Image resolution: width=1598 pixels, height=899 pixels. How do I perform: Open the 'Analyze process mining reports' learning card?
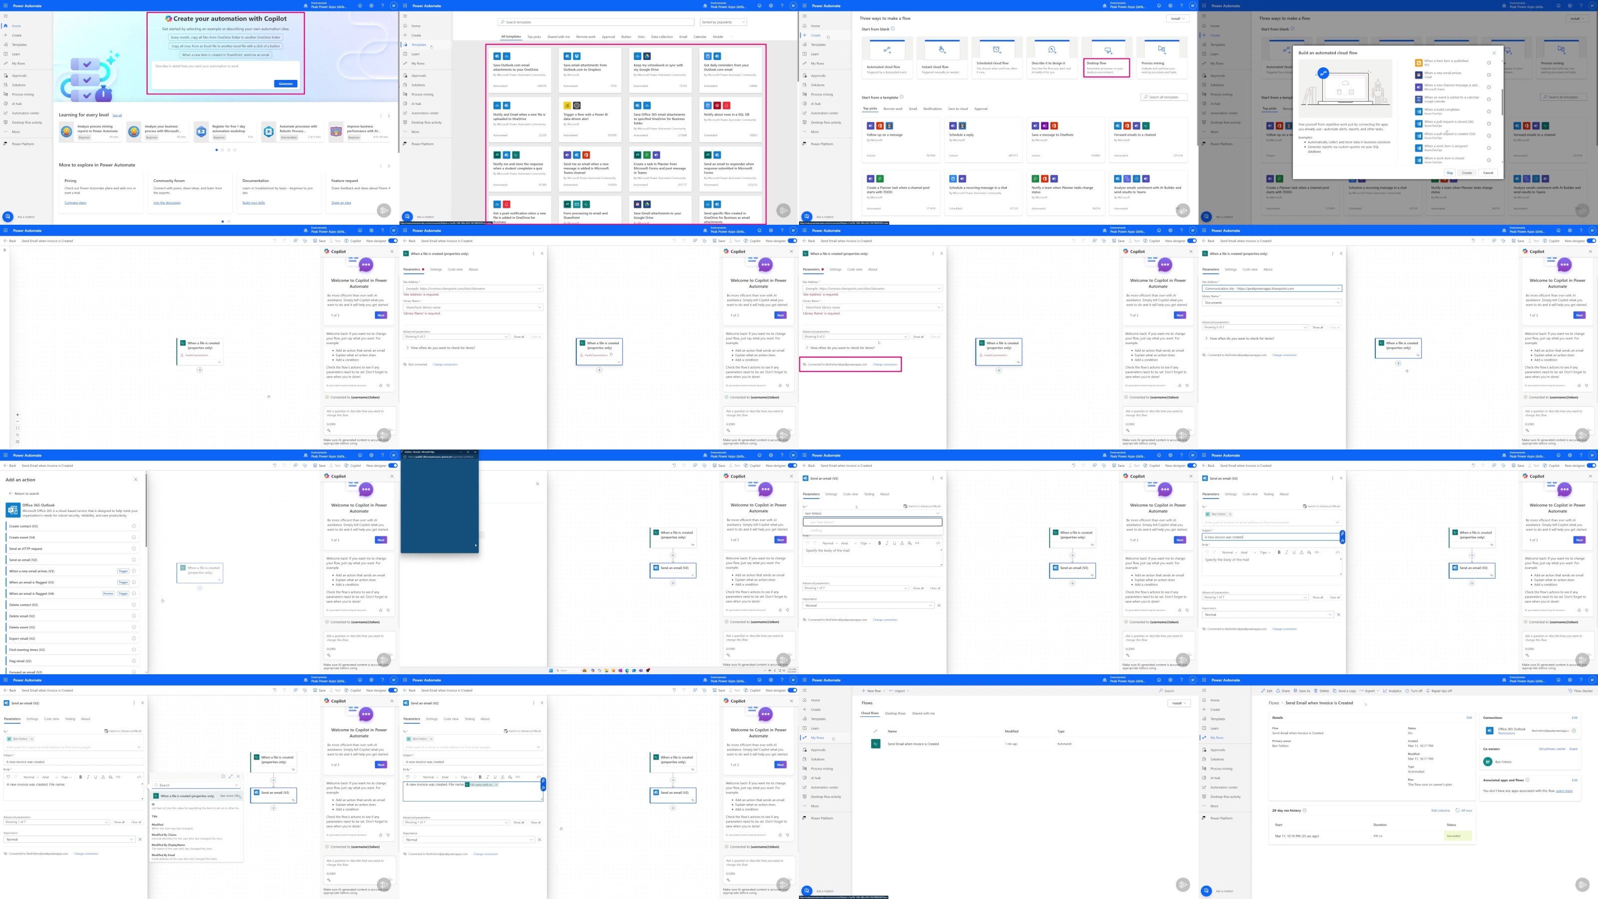coord(90,131)
